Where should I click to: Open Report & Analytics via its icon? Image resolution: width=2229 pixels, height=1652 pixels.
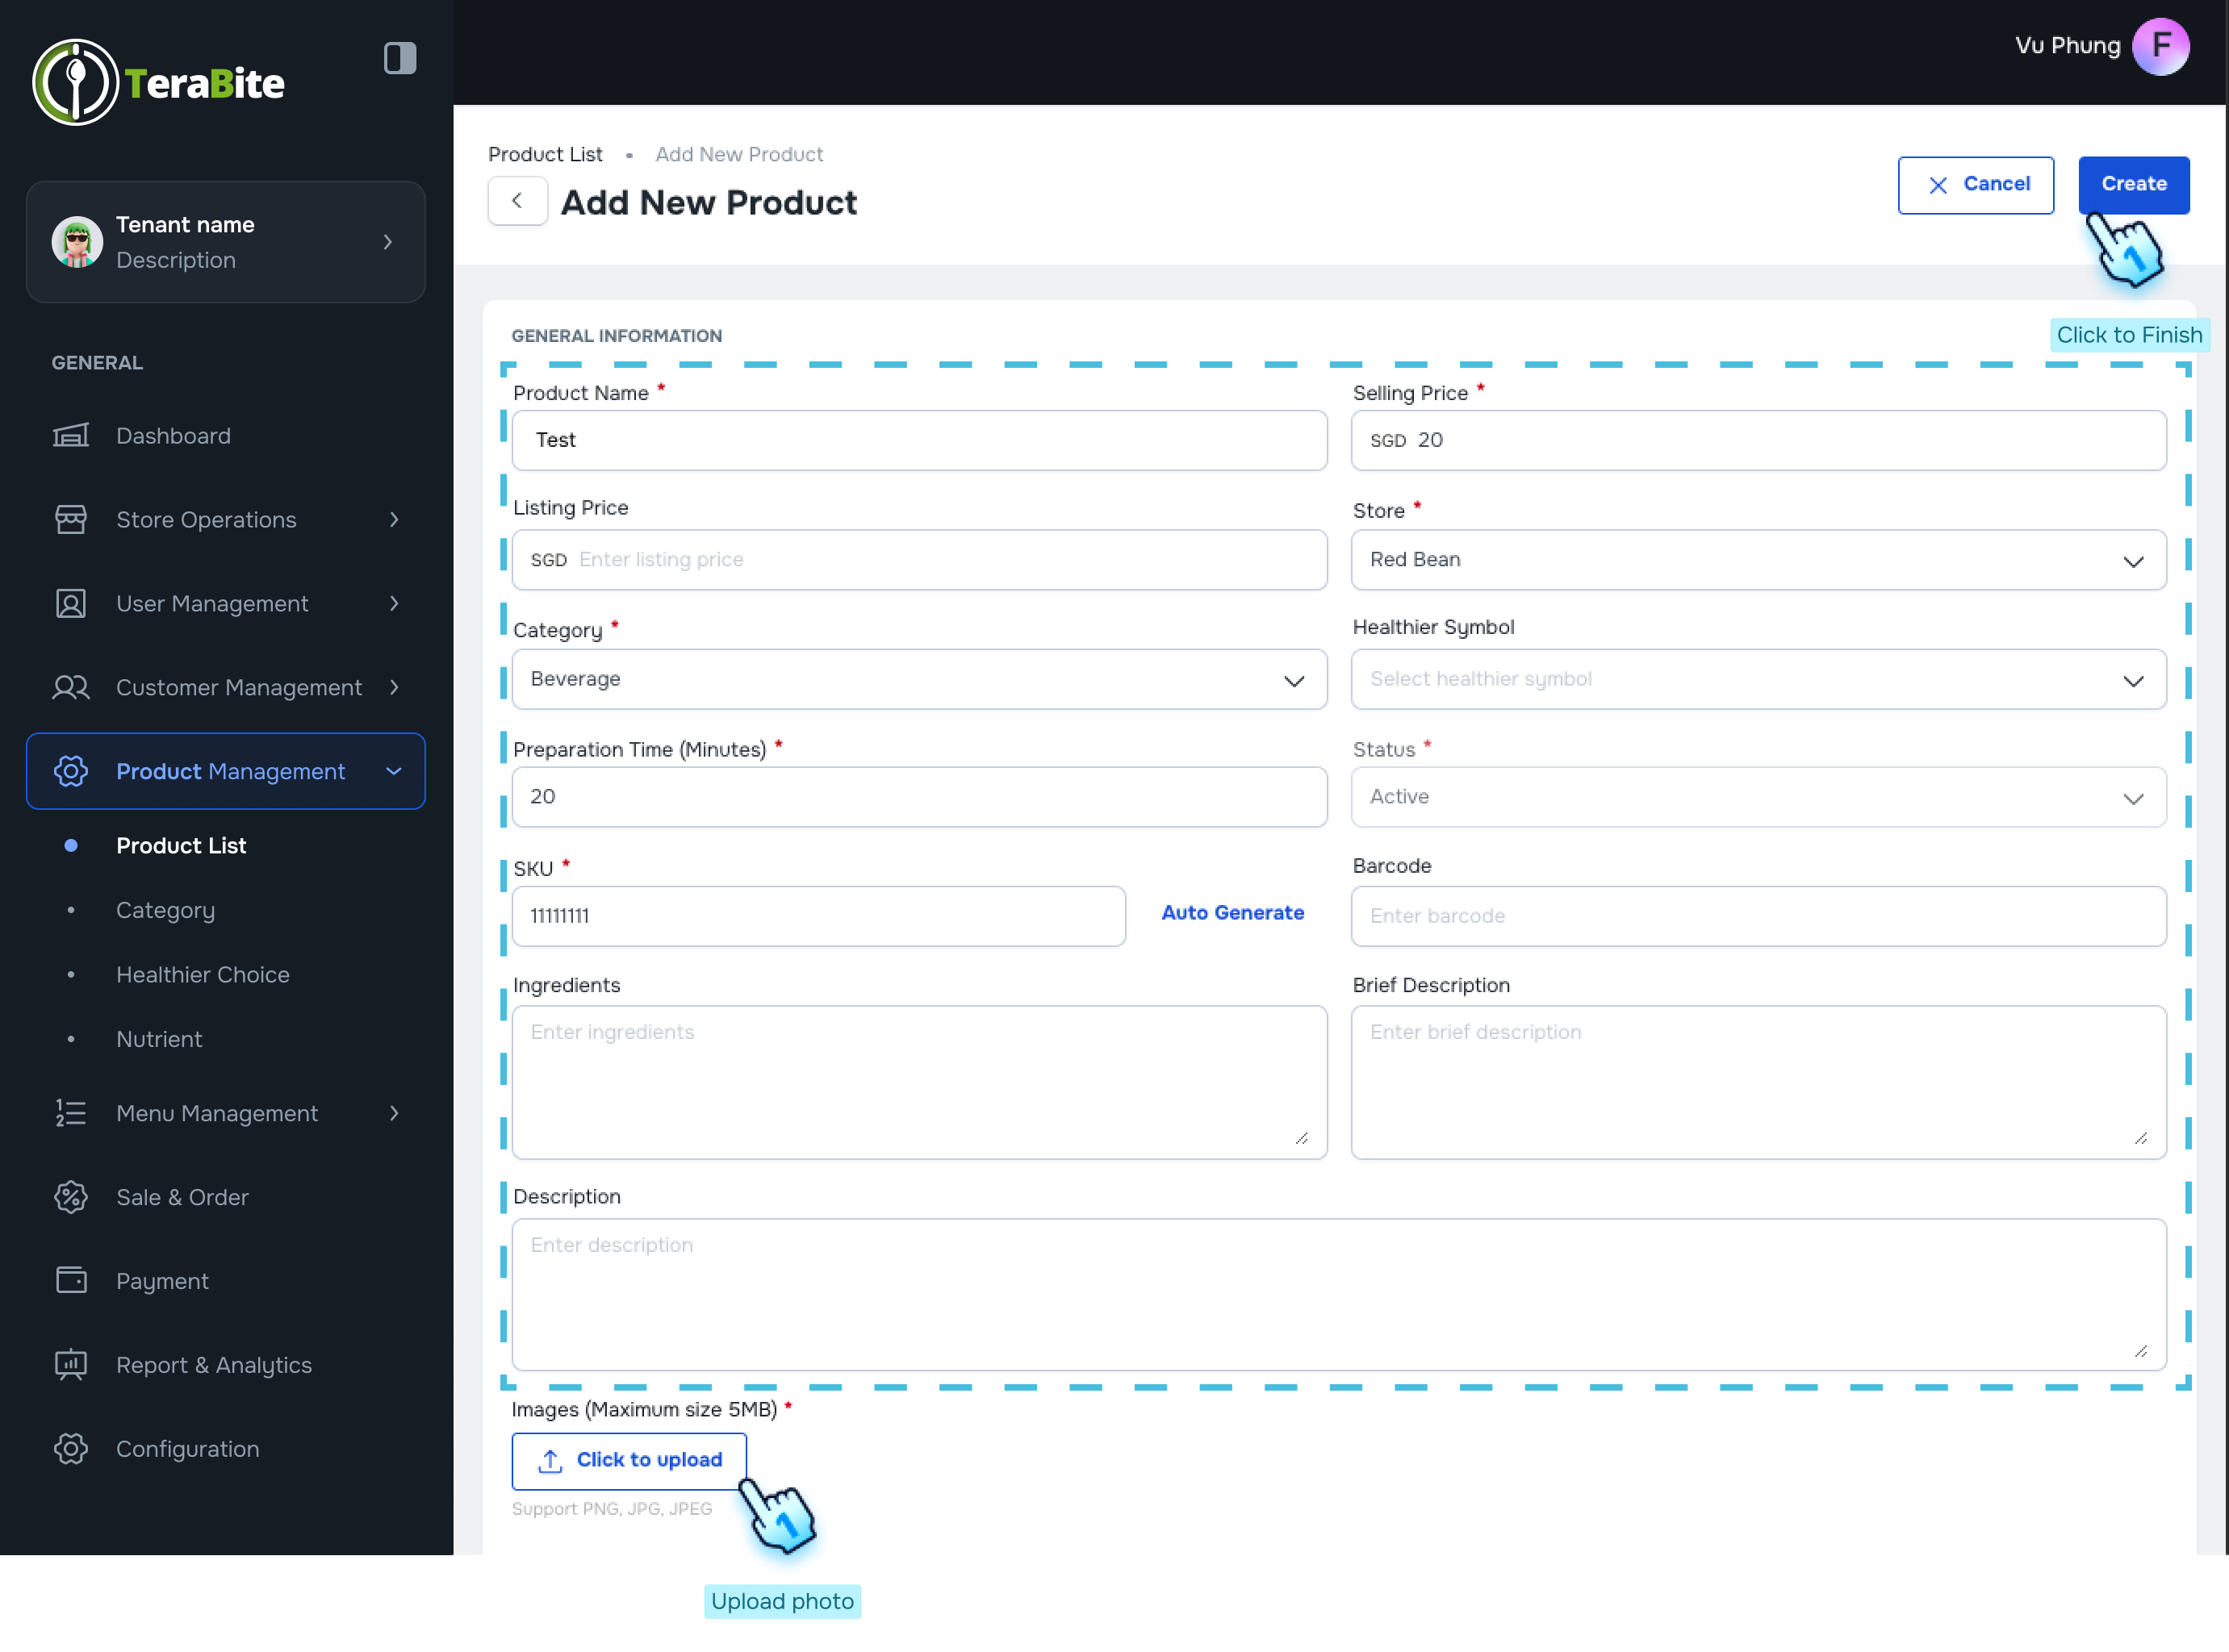[x=70, y=1364]
